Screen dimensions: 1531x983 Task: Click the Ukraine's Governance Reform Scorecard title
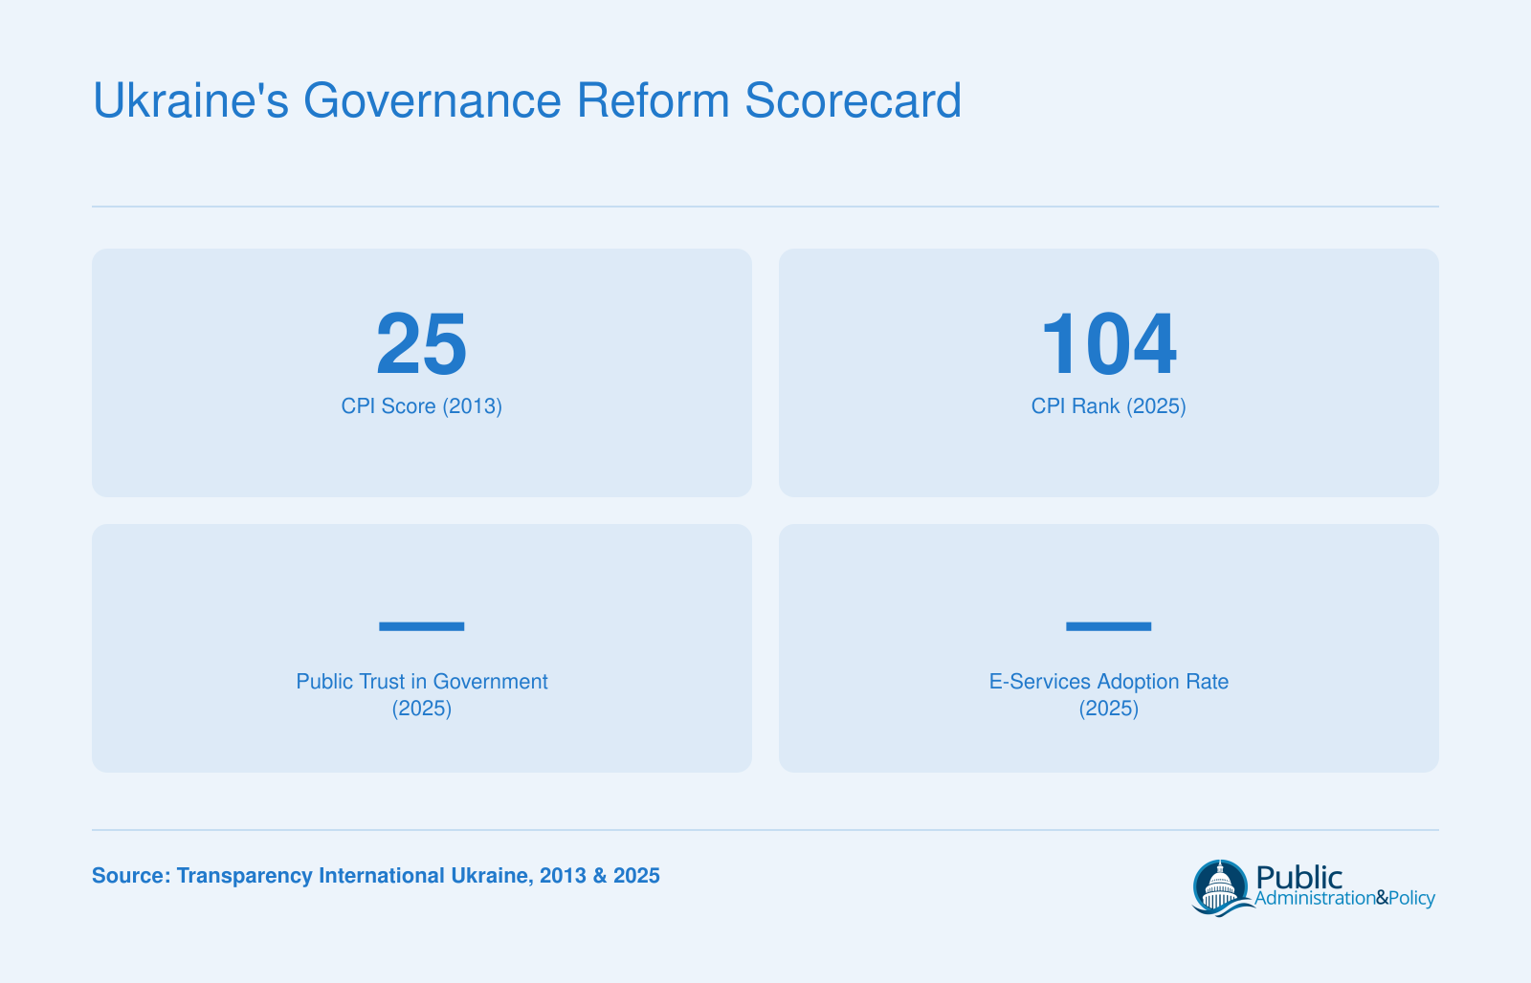tap(527, 100)
